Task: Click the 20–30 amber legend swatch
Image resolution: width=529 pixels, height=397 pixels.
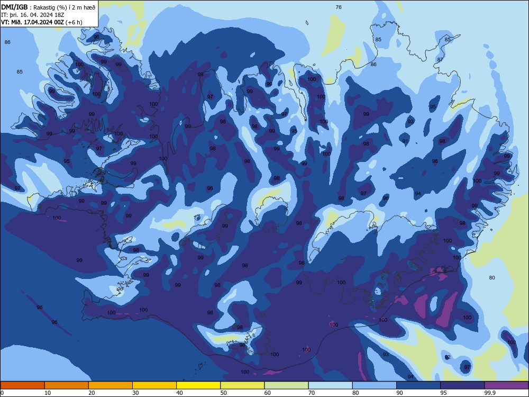Action: [111, 385]
